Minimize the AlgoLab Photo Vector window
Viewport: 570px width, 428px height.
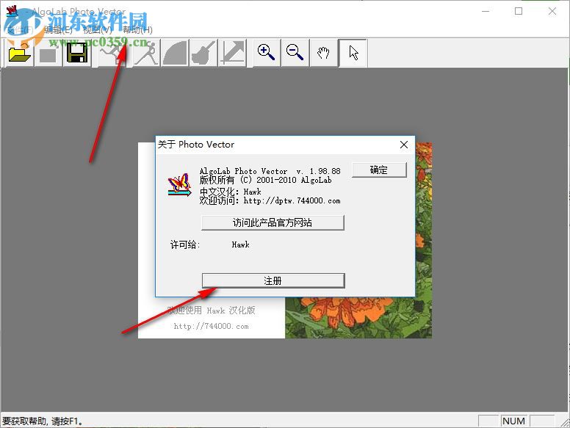pyautogui.click(x=486, y=11)
